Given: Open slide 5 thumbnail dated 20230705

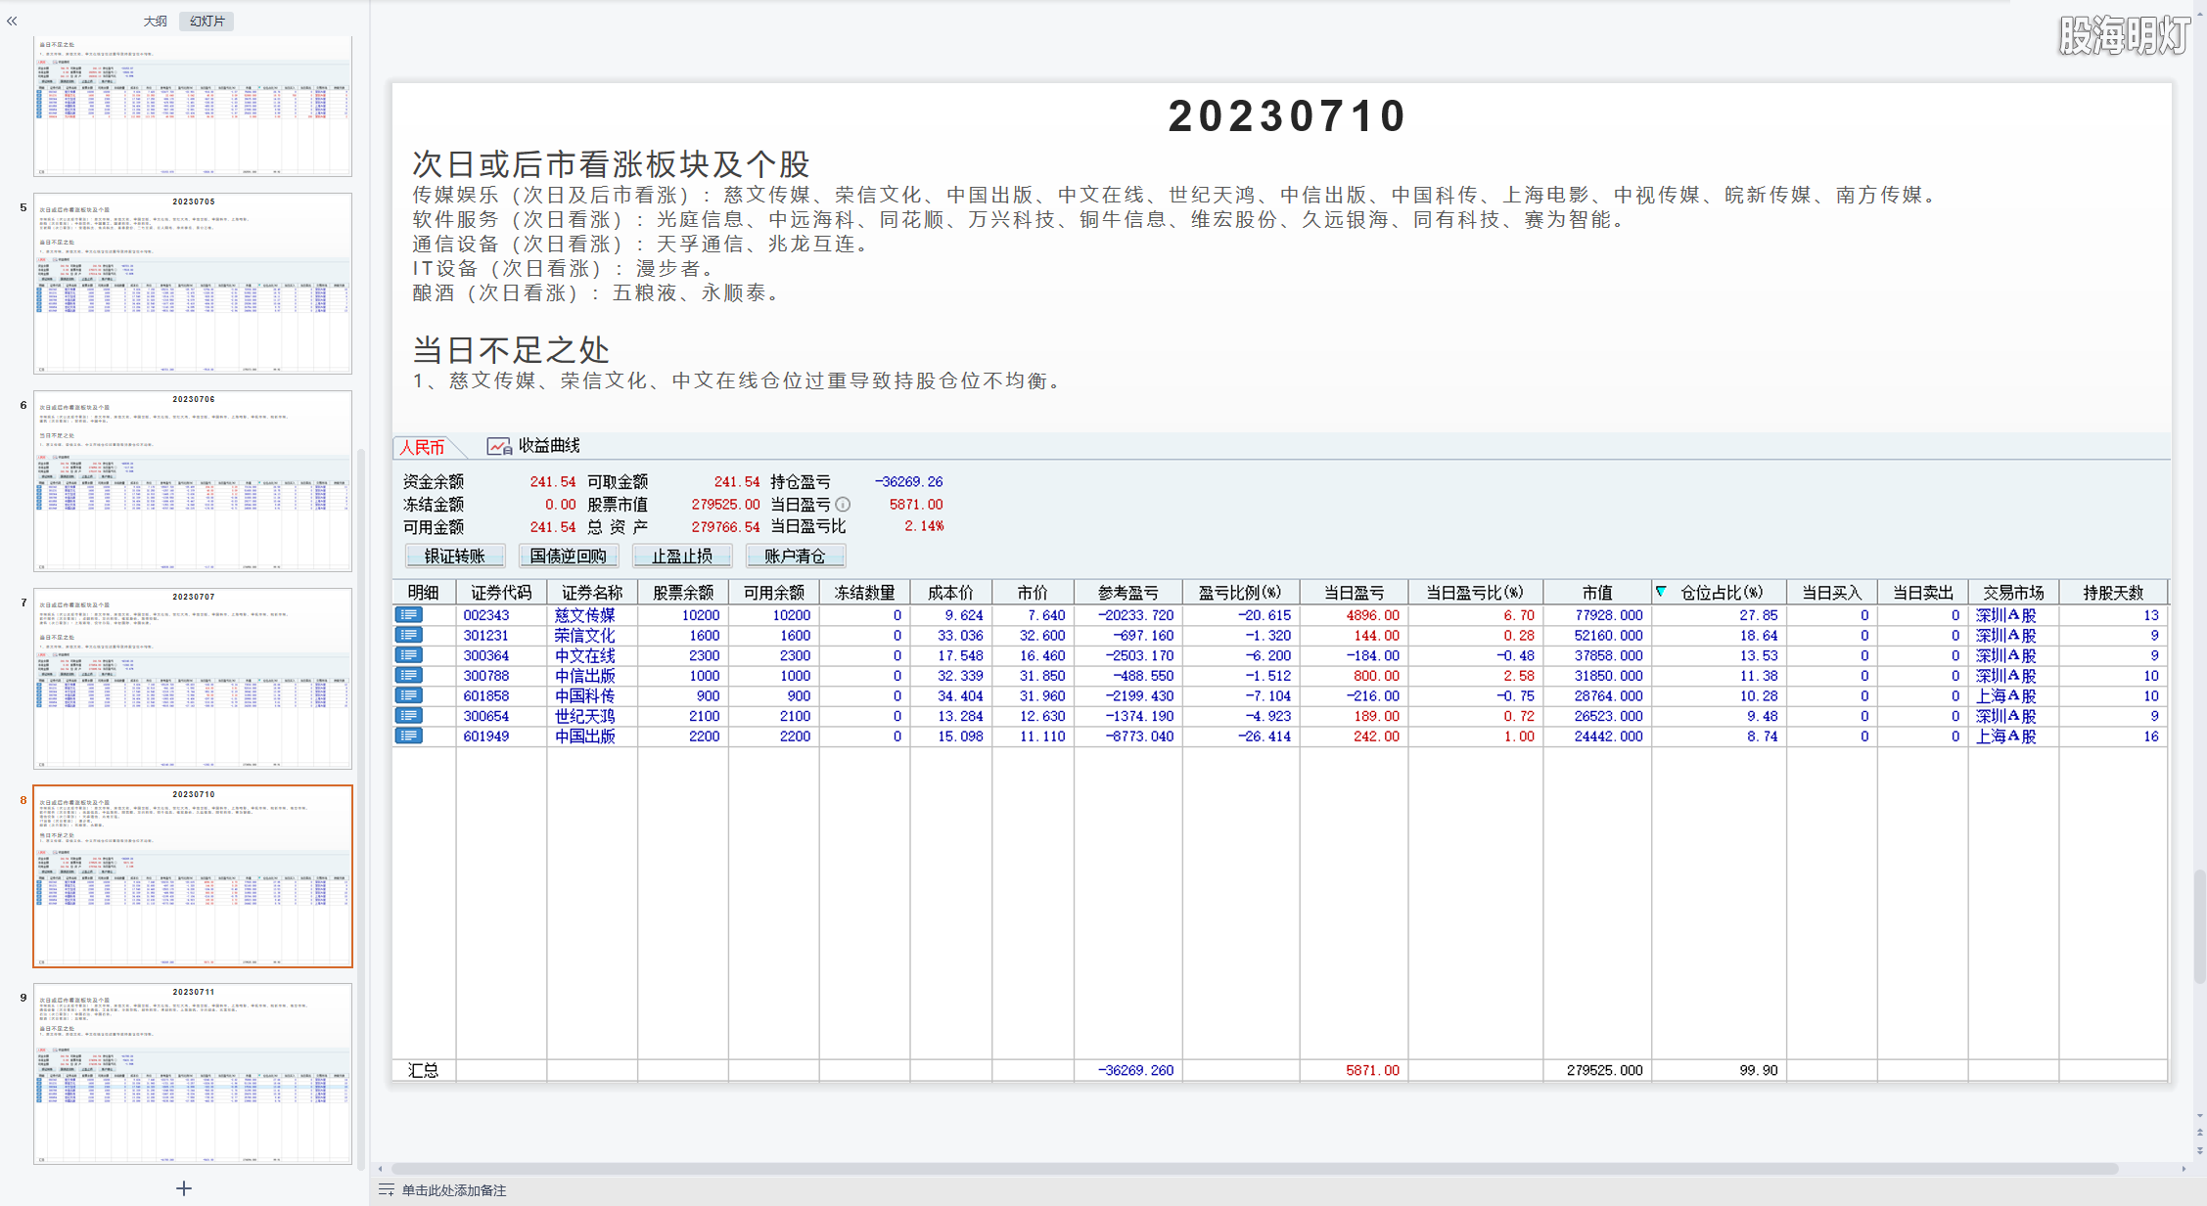Looking at the screenshot, I should point(193,284).
